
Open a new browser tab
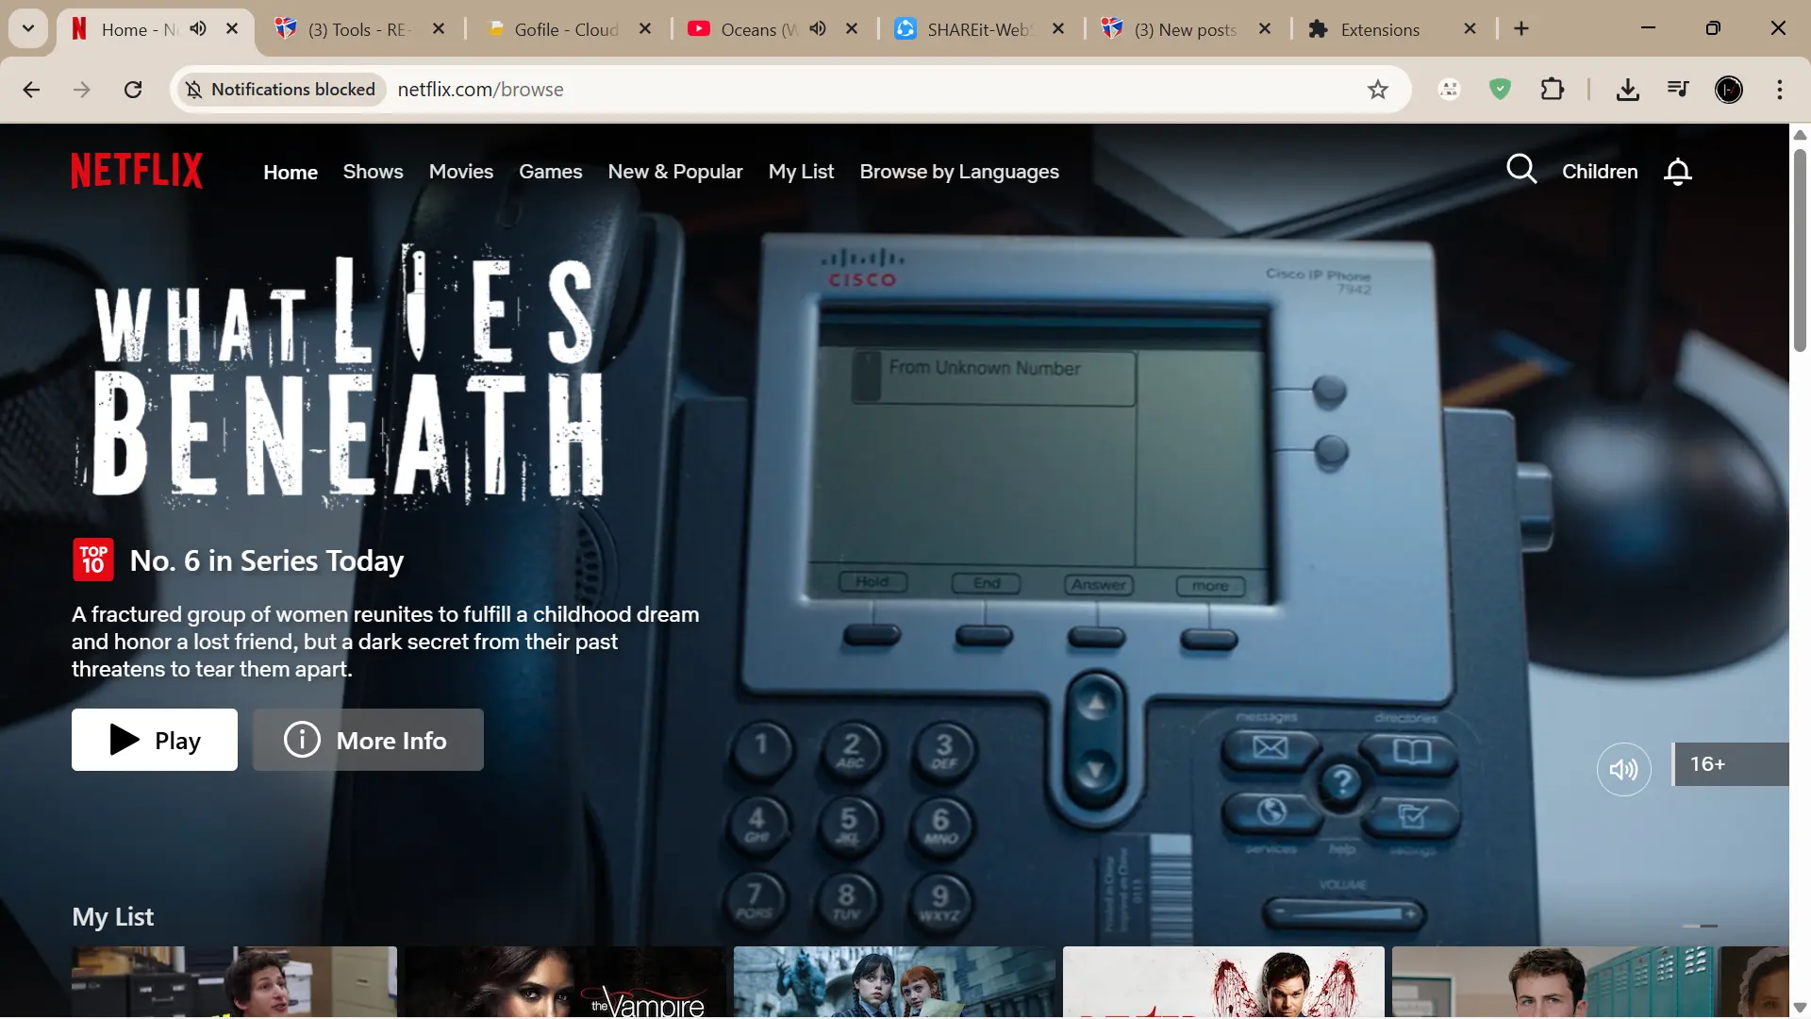(1521, 28)
